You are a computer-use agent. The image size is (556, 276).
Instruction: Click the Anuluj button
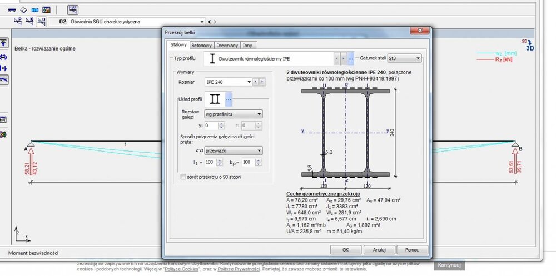coord(379,250)
